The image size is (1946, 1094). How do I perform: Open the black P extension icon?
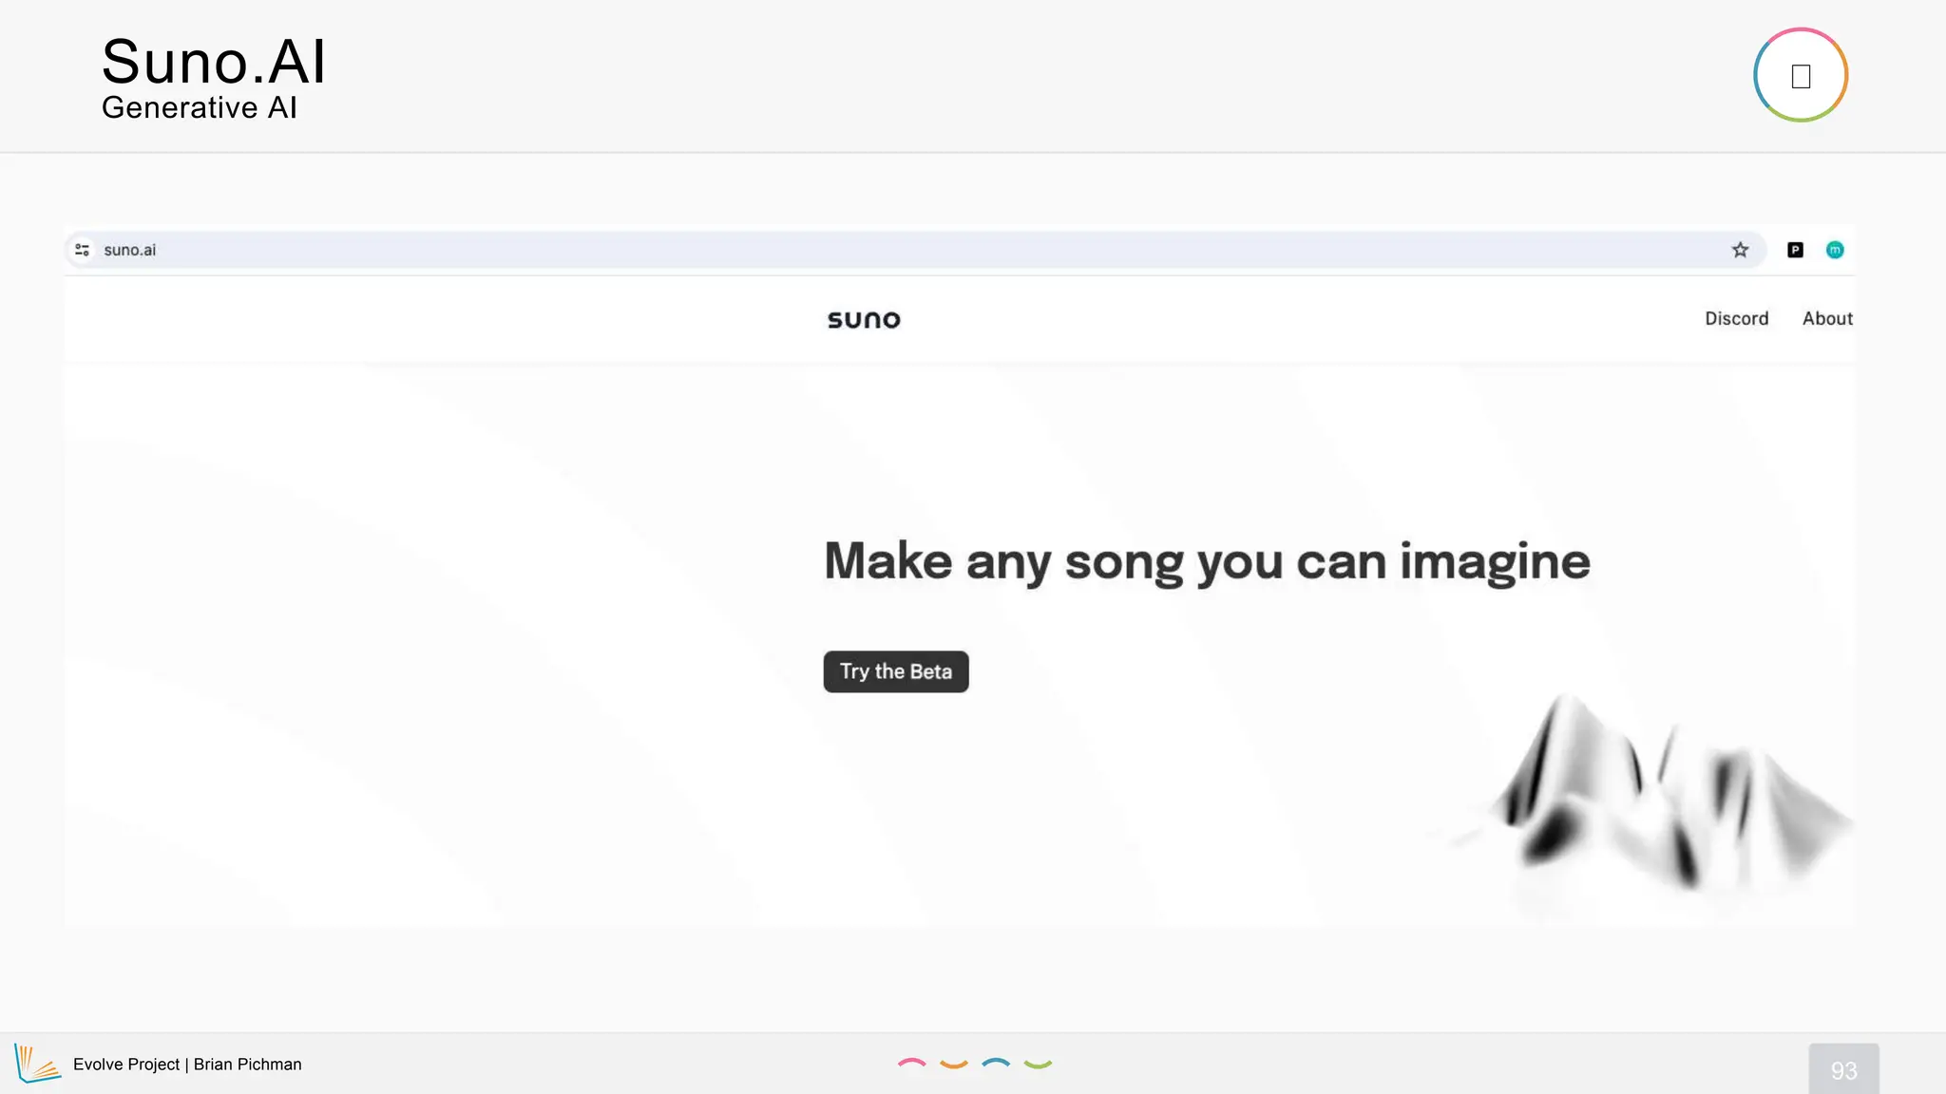[1795, 250]
